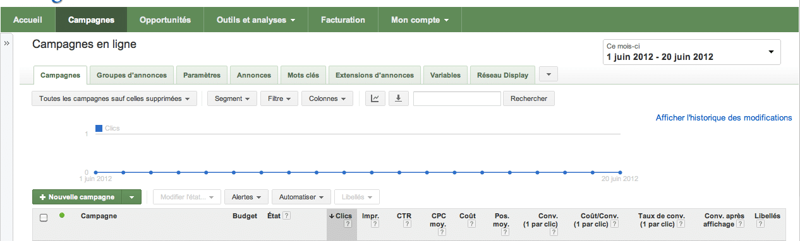
Task: Expand arrow beside Nouvelle campagne button
Action: [x=131, y=197]
